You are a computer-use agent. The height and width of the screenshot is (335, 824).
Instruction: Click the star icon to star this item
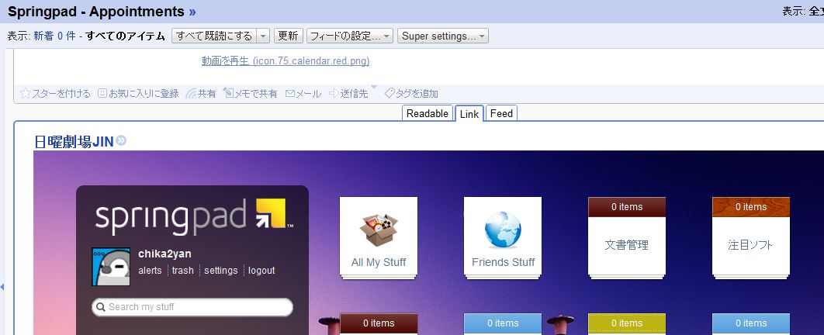(26, 94)
